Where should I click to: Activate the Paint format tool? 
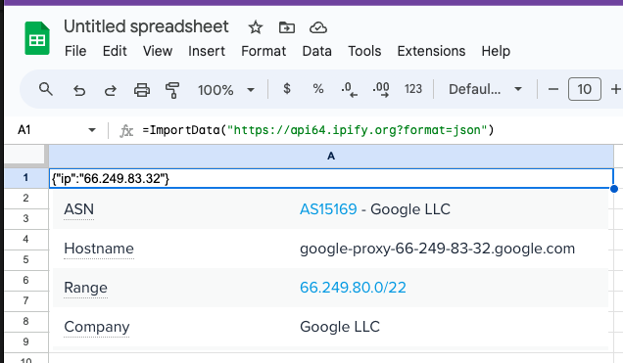coord(172,90)
